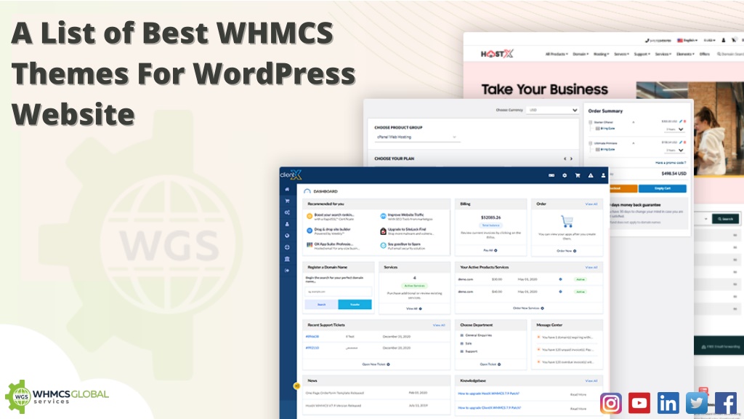Click Order New Services link

pos(528,308)
